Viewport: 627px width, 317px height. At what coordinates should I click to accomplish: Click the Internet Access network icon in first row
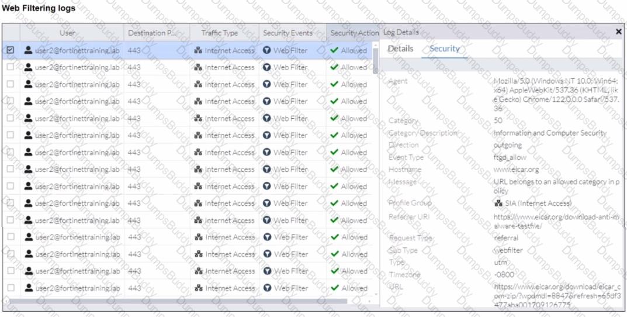tap(198, 50)
